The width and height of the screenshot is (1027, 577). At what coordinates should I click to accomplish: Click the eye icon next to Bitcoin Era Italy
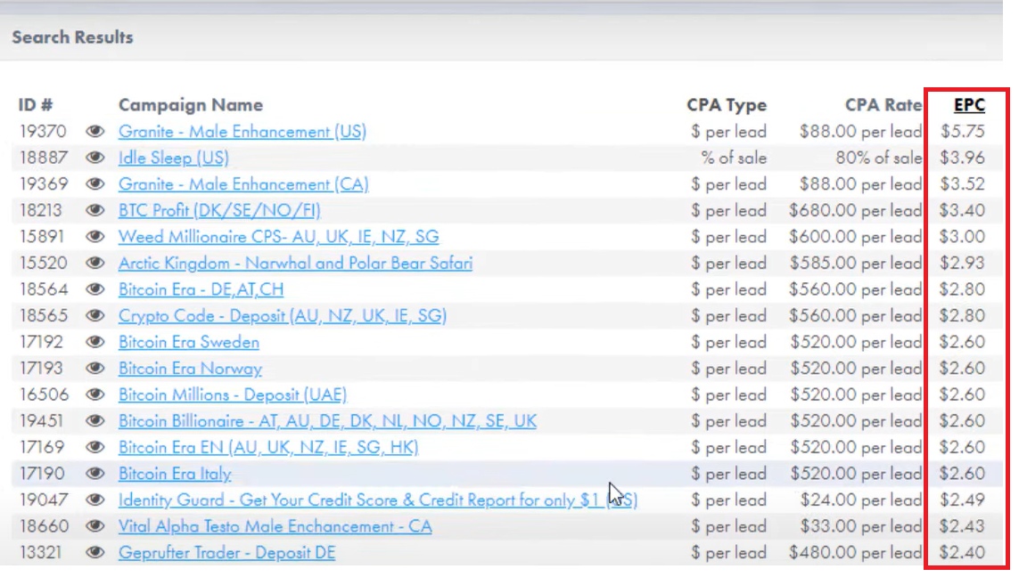tap(95, 474)
